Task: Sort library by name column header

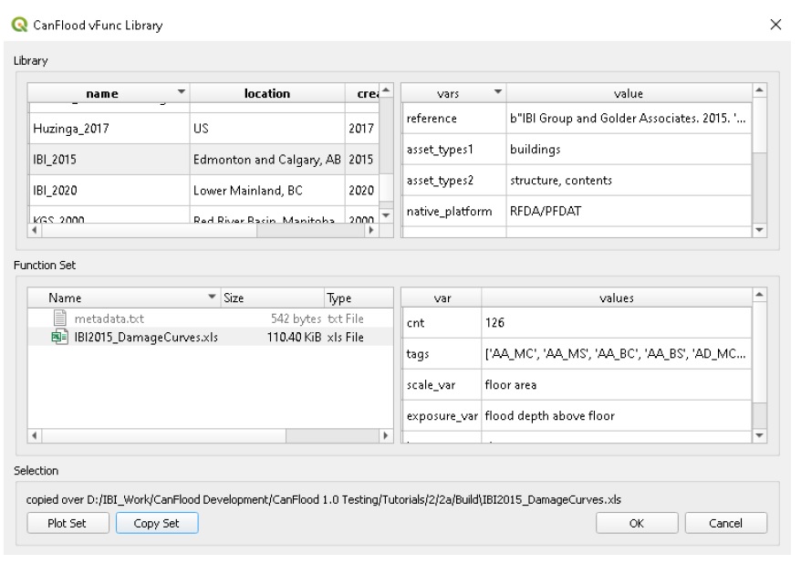Action: pos(109,93)
